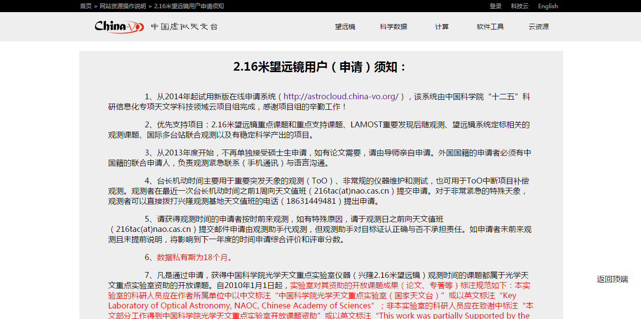This screenshot has width=641, height=319.
Task: Follow the astrocloud.china-vo.org hyperlink
Action: [x=341, y=97]
